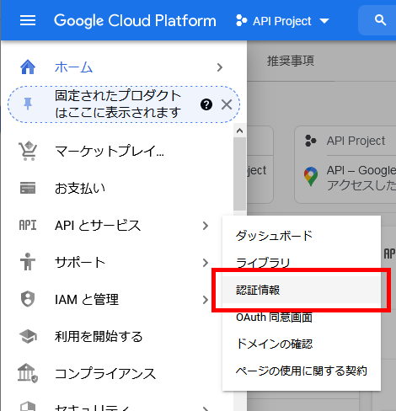Click the compliance building icon
This screenshot has width=396, height=411.
point(28,373)
